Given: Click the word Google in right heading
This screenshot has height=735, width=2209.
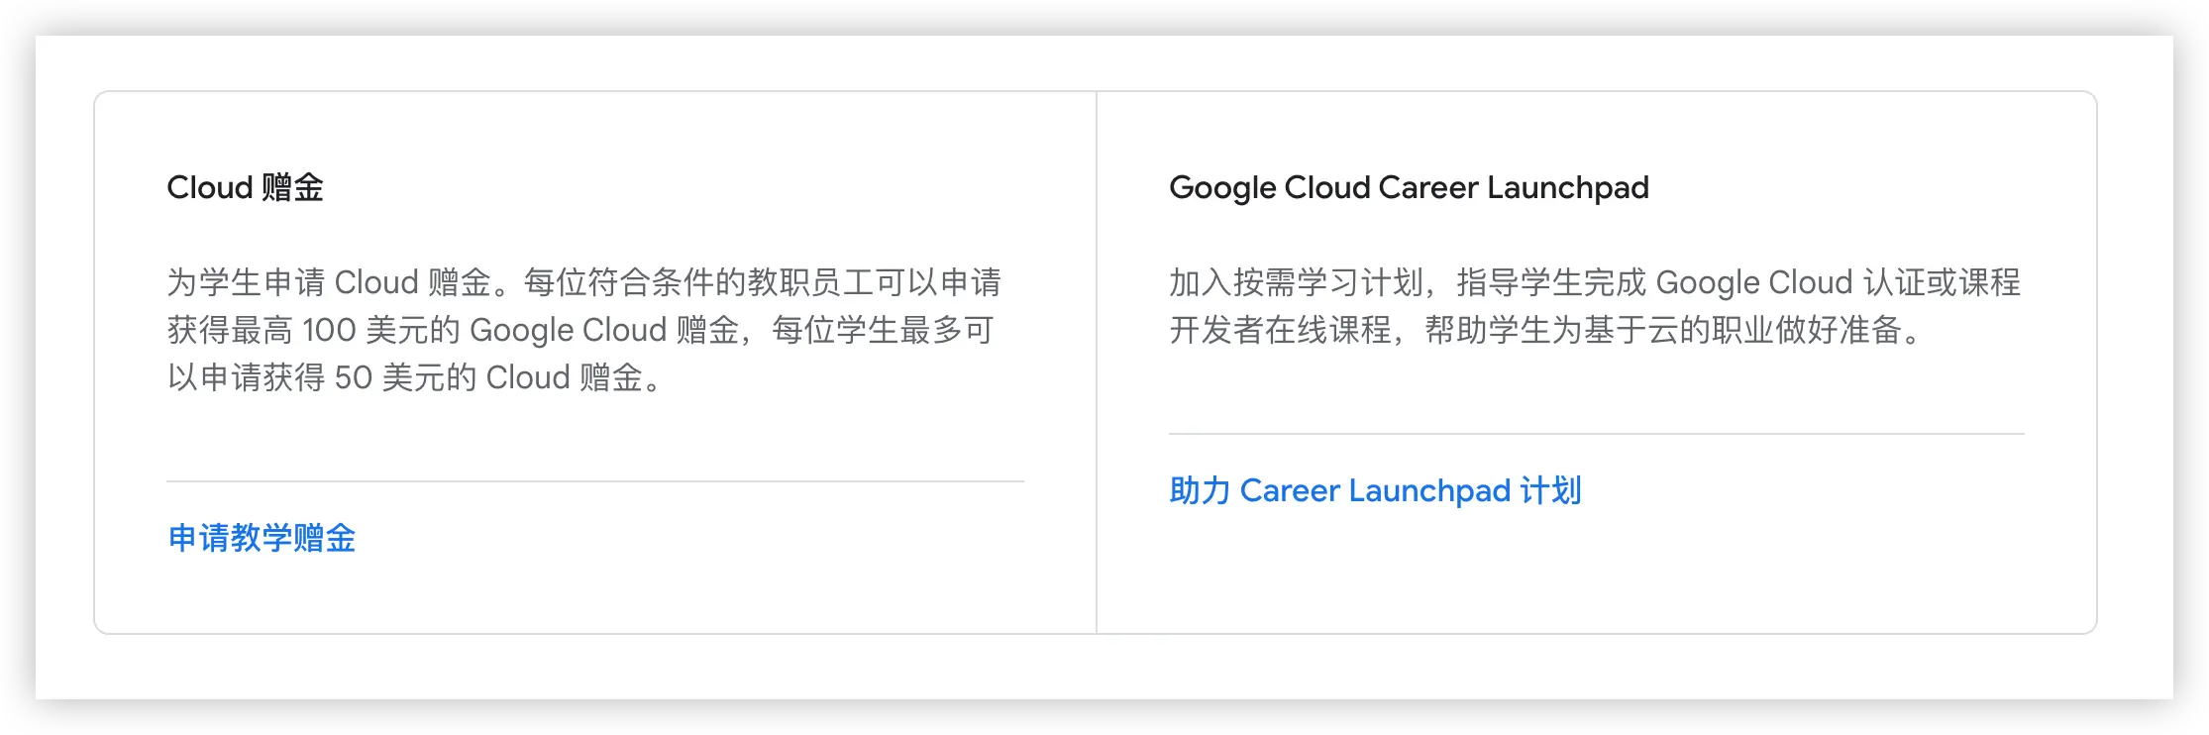Looking at the screenshot, I should [x=1222, y=187].
